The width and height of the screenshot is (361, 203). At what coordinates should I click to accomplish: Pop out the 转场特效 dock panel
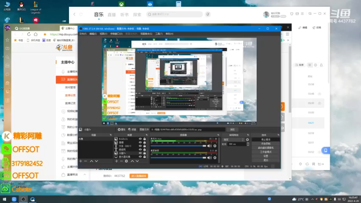tap(248, 135)
